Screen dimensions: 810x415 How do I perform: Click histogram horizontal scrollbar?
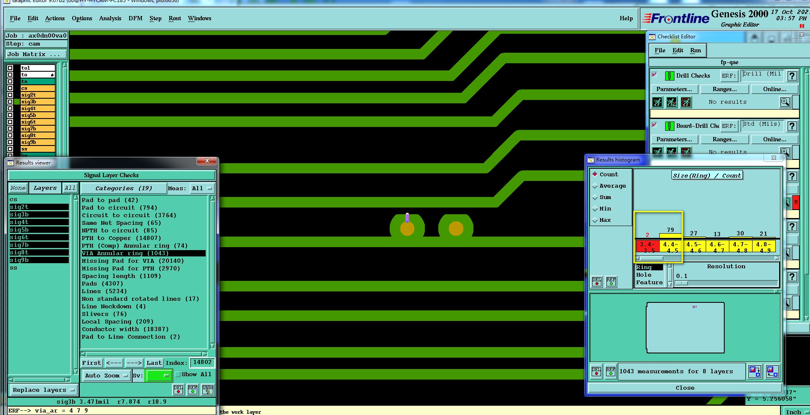[707, 258]
